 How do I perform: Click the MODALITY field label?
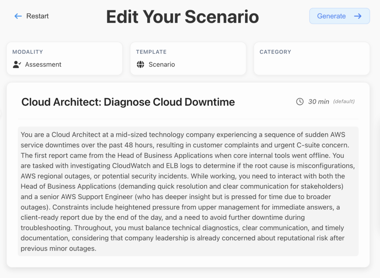[x=27, y=52]
